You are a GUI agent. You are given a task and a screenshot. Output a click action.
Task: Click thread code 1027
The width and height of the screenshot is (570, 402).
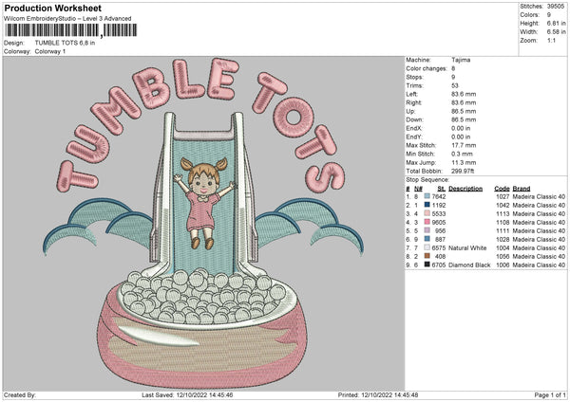click(503, 196)
